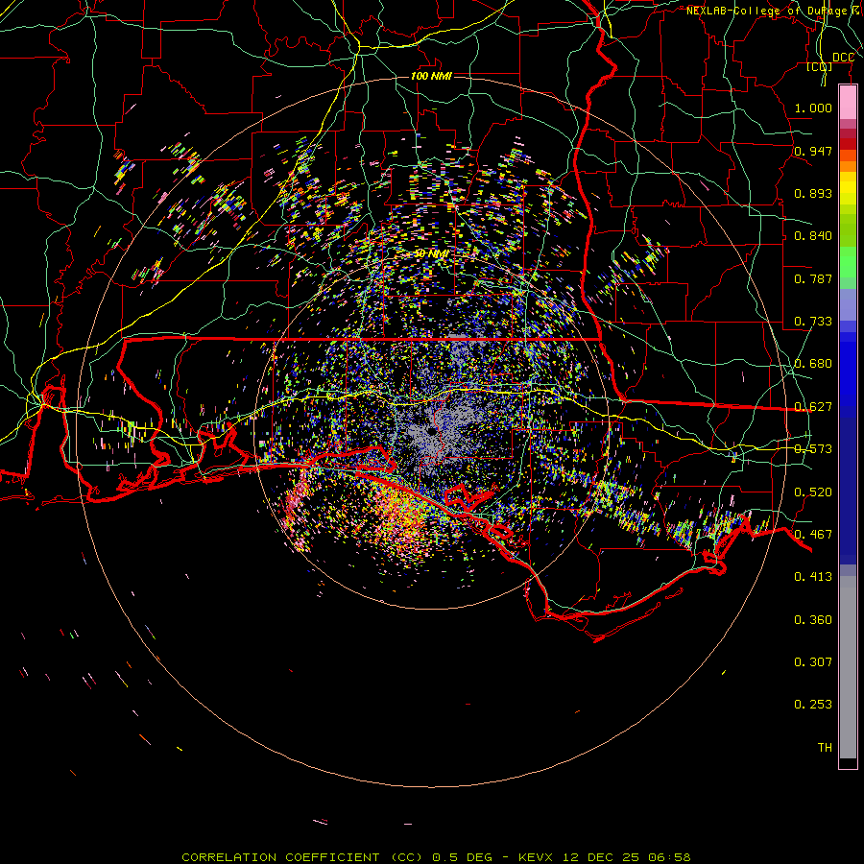Click the [CC] color scale header
The image size is (864, 864).
click(x=819, y=66)
